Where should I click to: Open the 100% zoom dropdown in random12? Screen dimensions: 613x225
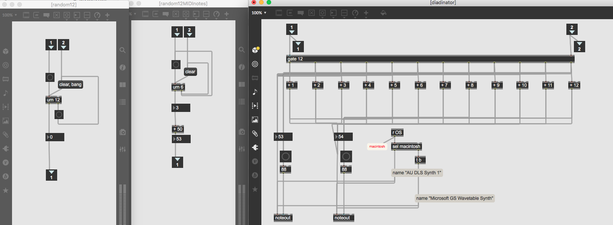[9, 15]
